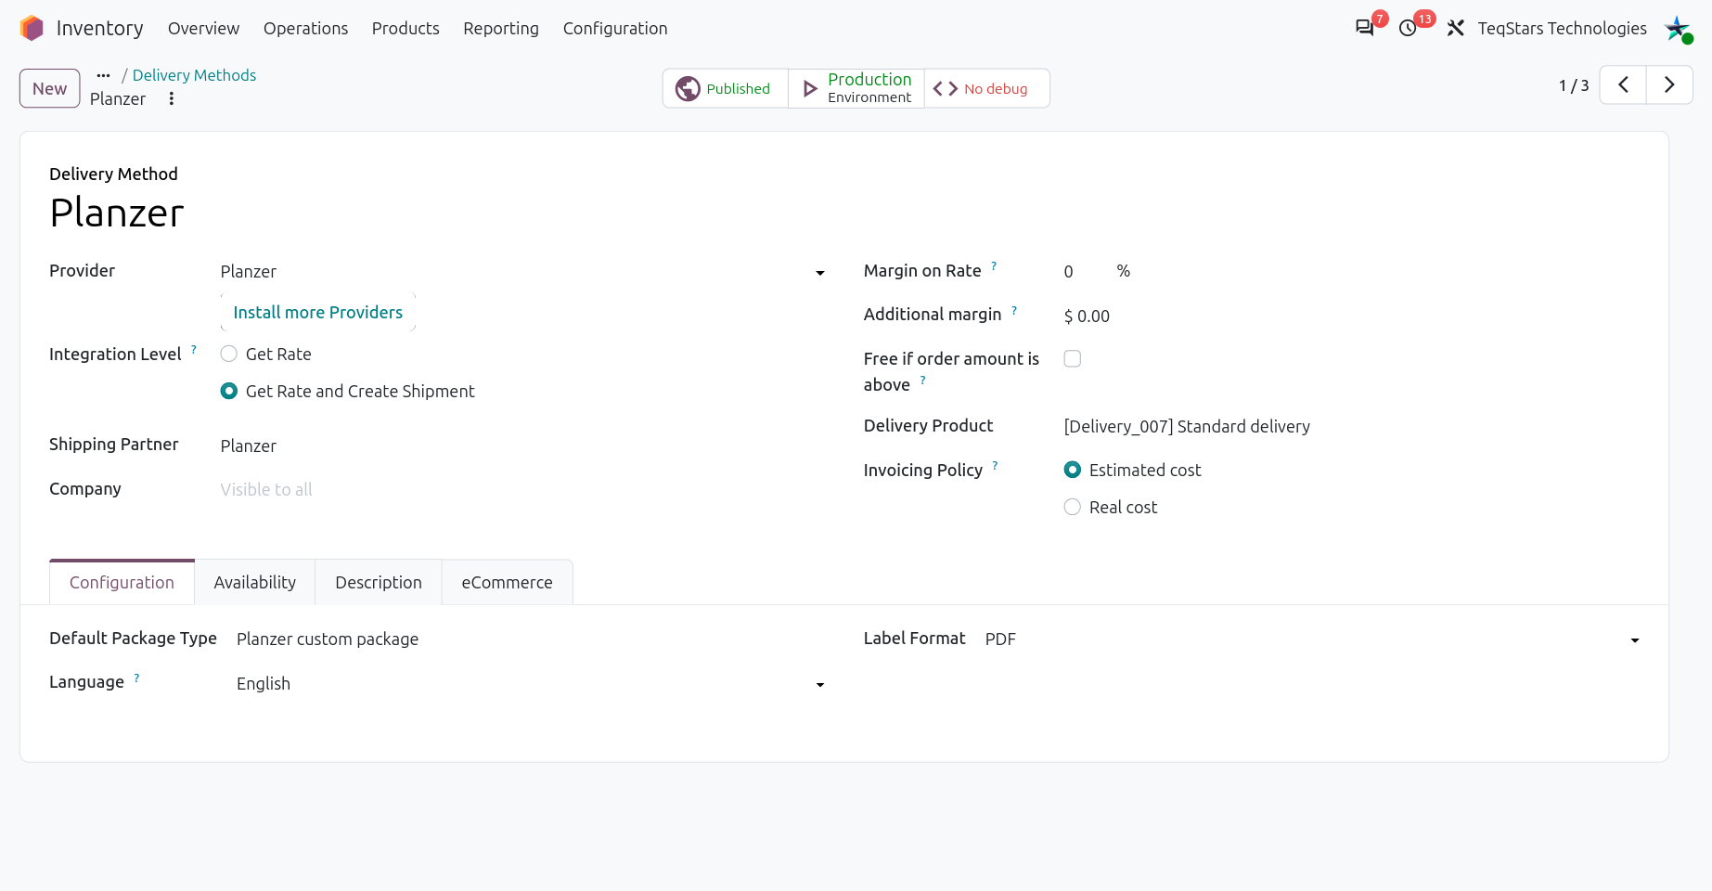This screenshot has height=891, width=1712.
Task: Switch to the Availability tab
Action: 255,582
